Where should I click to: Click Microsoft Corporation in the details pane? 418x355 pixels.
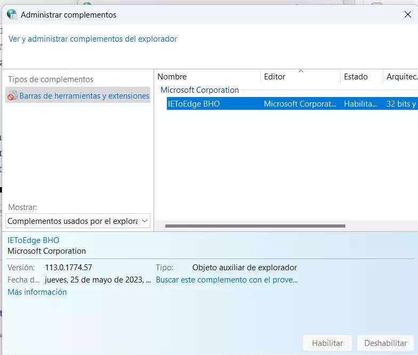pyautogui.click(x=47, y=251)
